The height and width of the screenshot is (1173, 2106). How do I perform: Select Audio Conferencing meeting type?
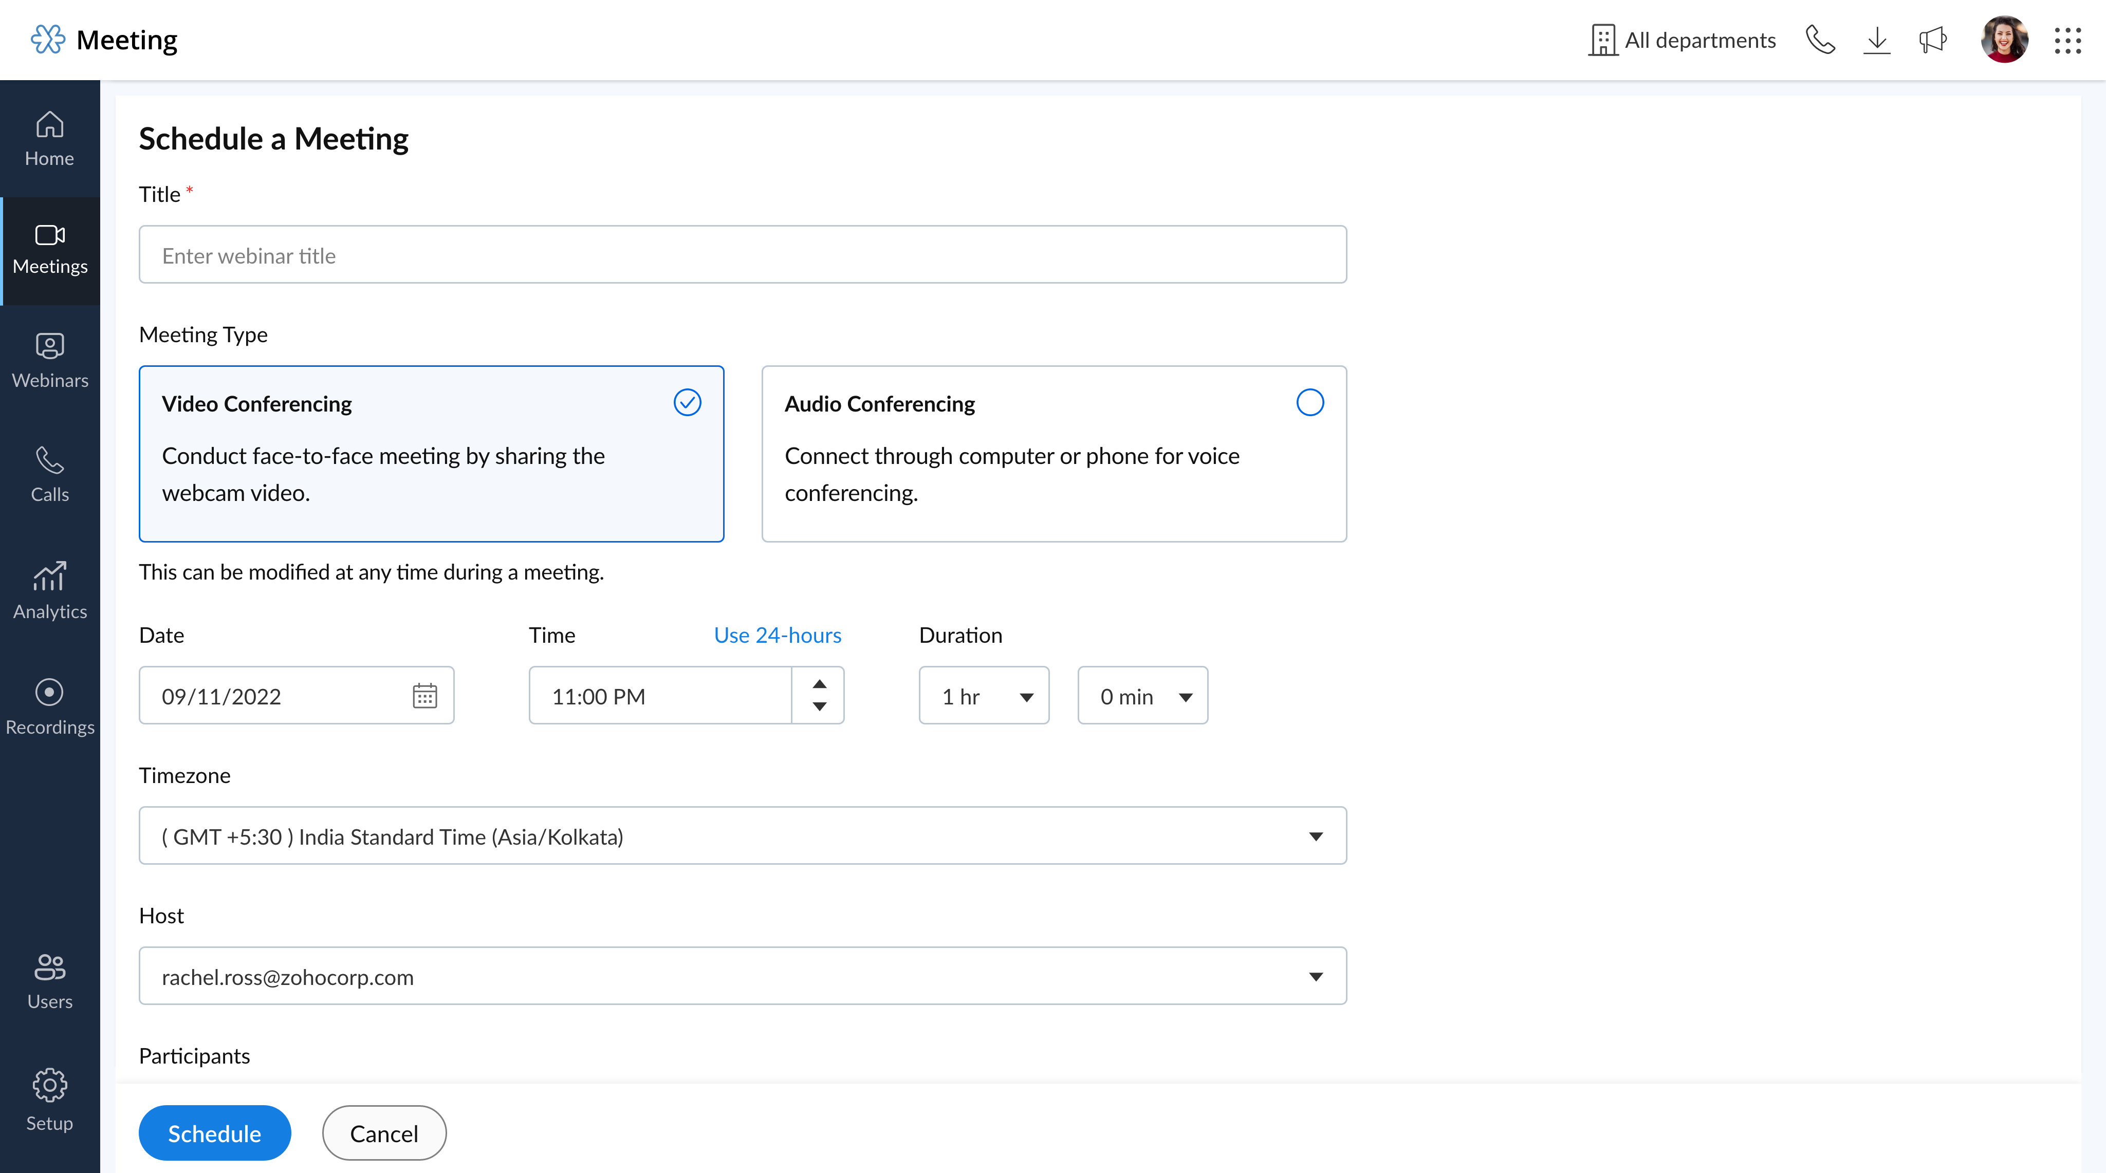pos(1308,403)
